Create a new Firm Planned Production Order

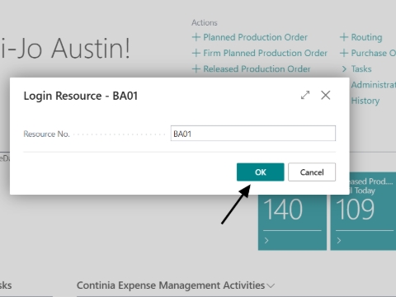tap(265, 53)
